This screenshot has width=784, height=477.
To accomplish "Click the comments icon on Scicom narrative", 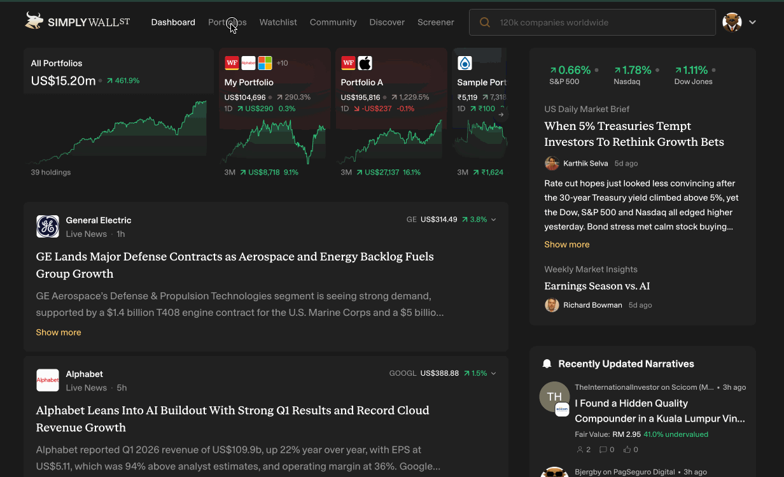I will click(x=603, y=450).
